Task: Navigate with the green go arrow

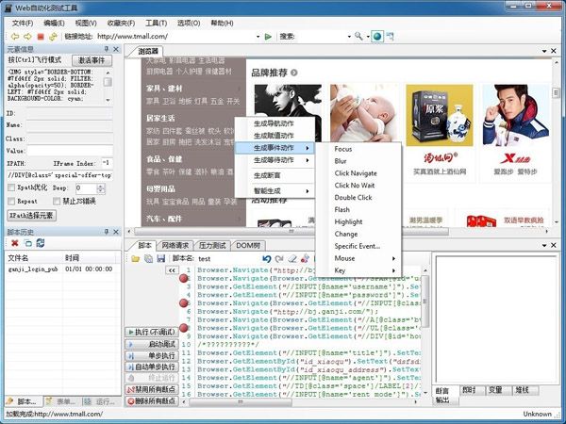Action: tap(268, 37)
